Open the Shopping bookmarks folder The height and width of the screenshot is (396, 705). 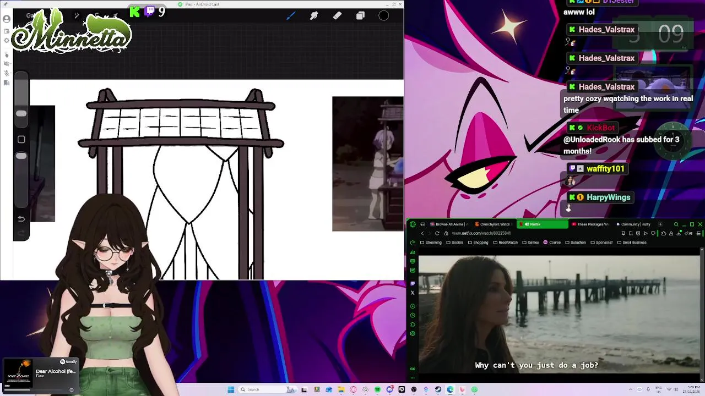coord(478,243)
